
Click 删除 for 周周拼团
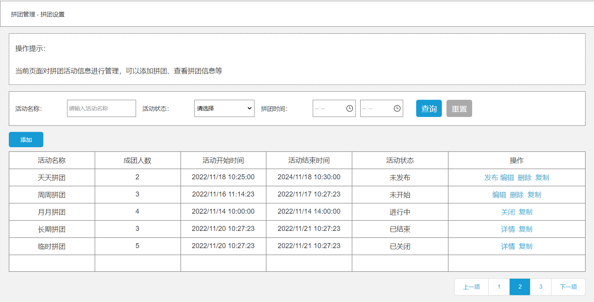(517, 195)
